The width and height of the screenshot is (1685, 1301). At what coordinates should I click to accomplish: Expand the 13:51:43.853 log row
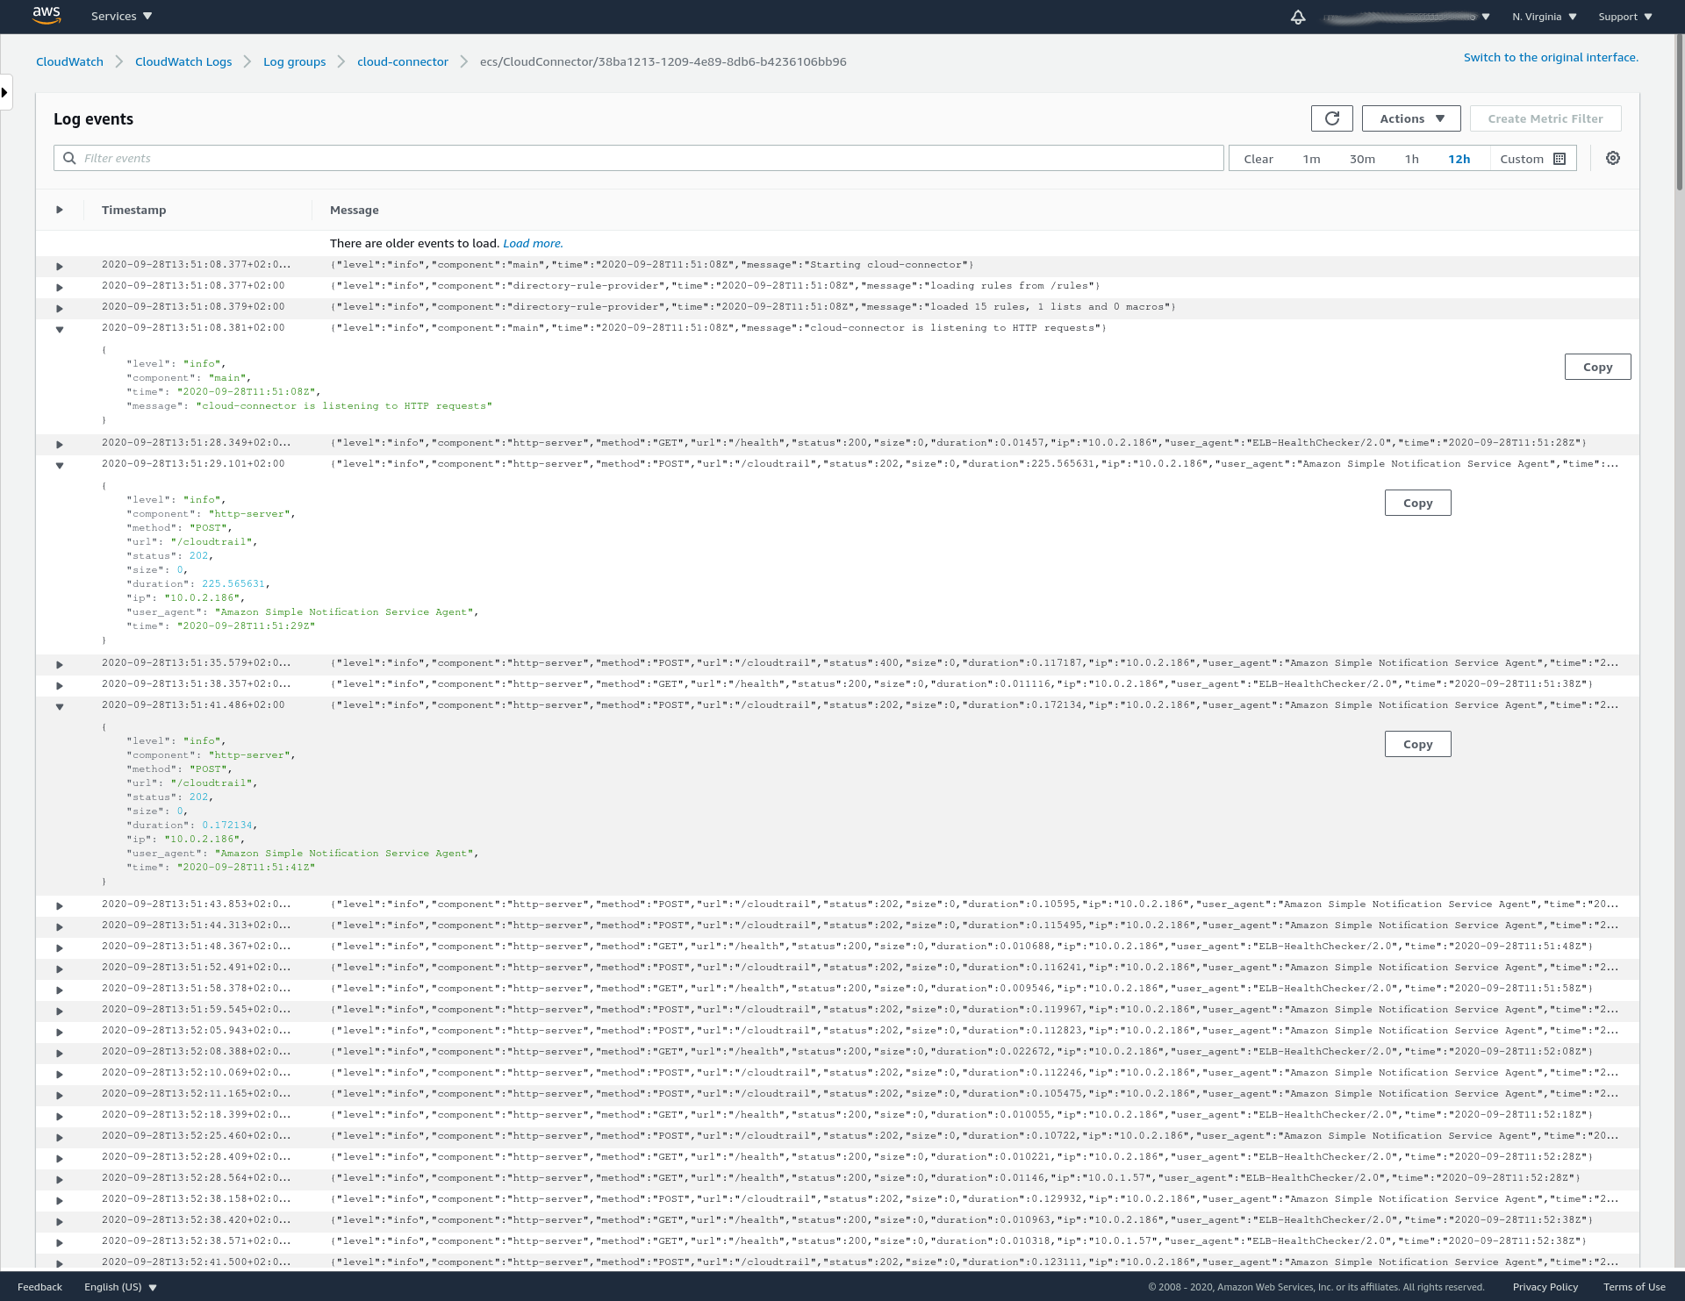click(x=60, y=905)
